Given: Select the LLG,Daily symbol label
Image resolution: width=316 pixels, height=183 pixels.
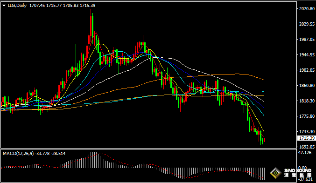Looking at the screenshot, I should point(17,6).
